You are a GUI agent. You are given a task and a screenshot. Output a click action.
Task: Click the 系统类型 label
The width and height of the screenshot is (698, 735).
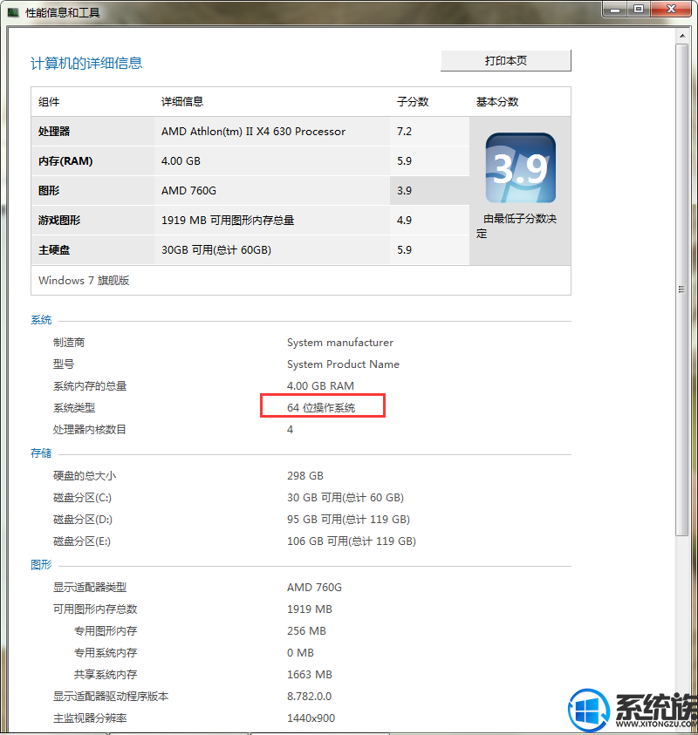(74, 408)
